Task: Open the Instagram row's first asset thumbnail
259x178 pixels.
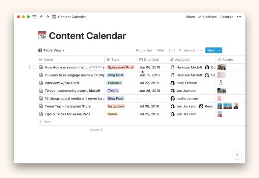Action: click(220, 106)
